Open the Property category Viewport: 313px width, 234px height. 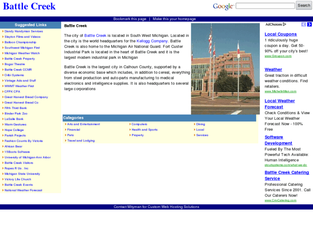(x=137, y=135)
